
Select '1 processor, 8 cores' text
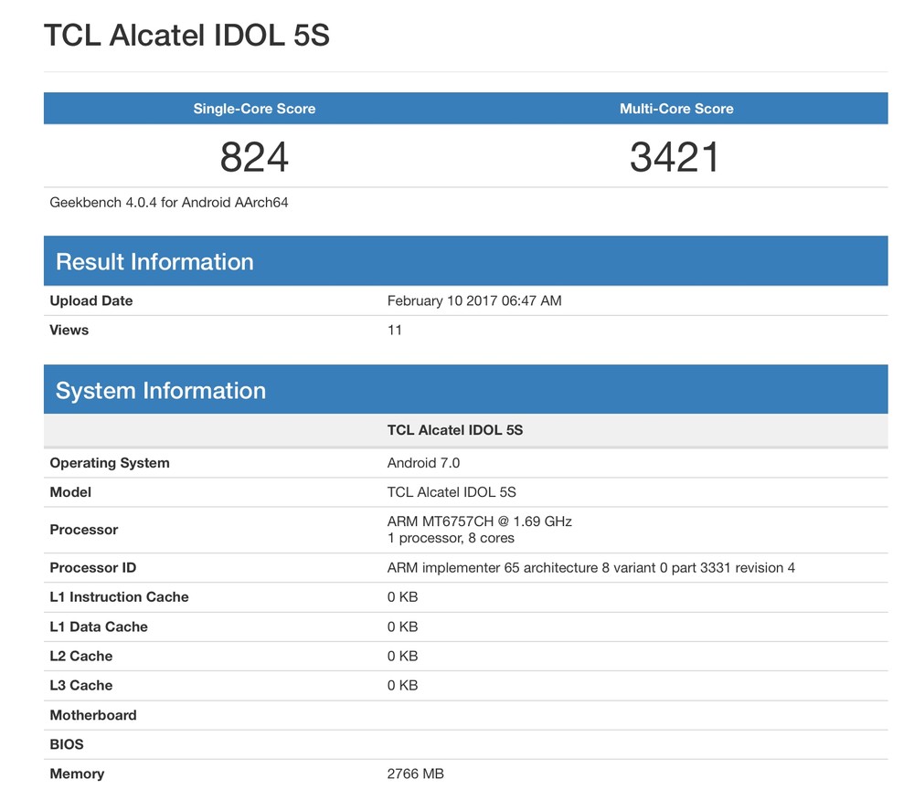click(451, 538)
